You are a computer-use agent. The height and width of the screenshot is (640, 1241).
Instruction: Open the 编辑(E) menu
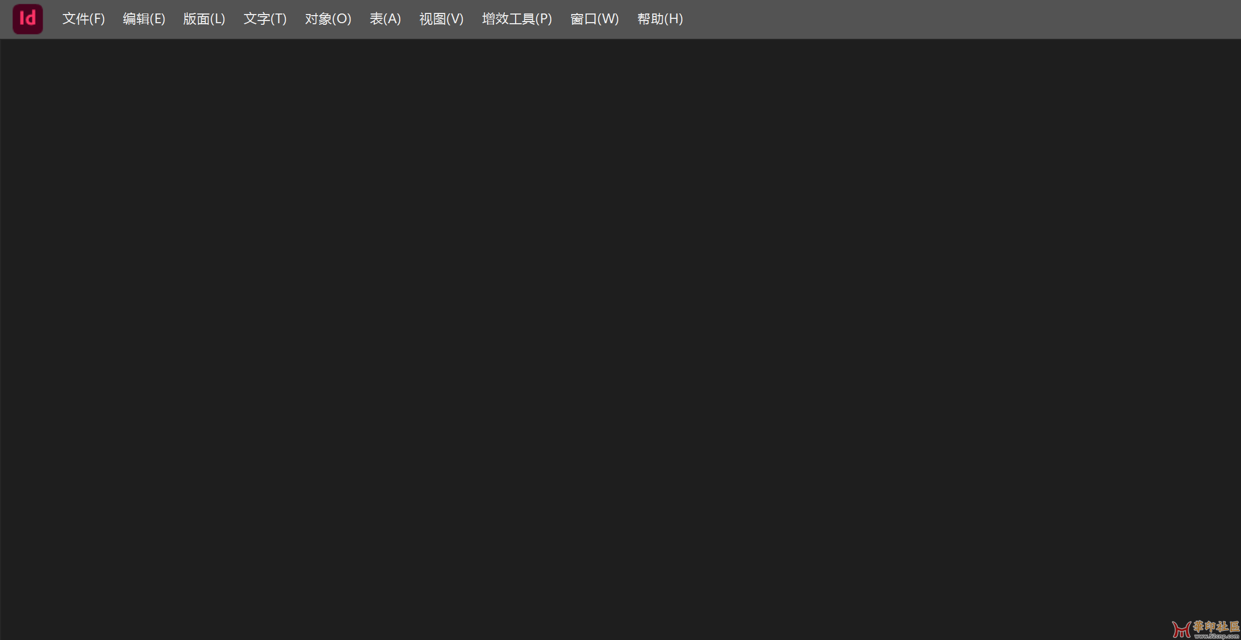point(144,19)
